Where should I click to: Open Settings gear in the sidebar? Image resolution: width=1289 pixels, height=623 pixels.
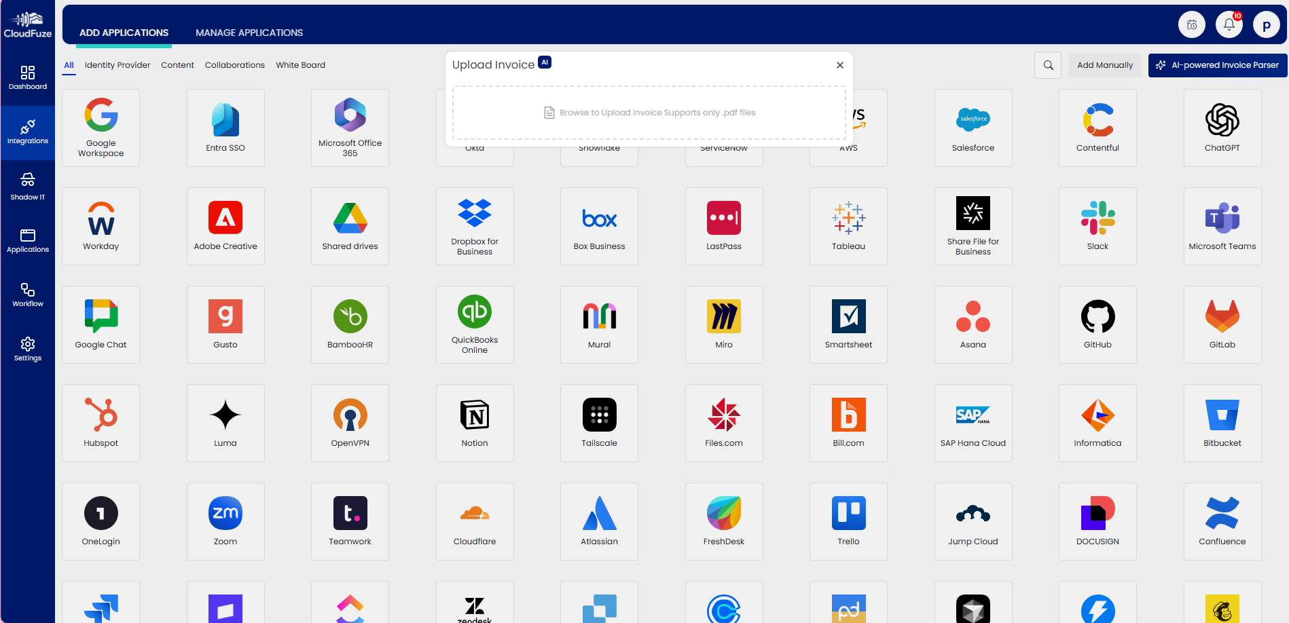pos(28,349)
